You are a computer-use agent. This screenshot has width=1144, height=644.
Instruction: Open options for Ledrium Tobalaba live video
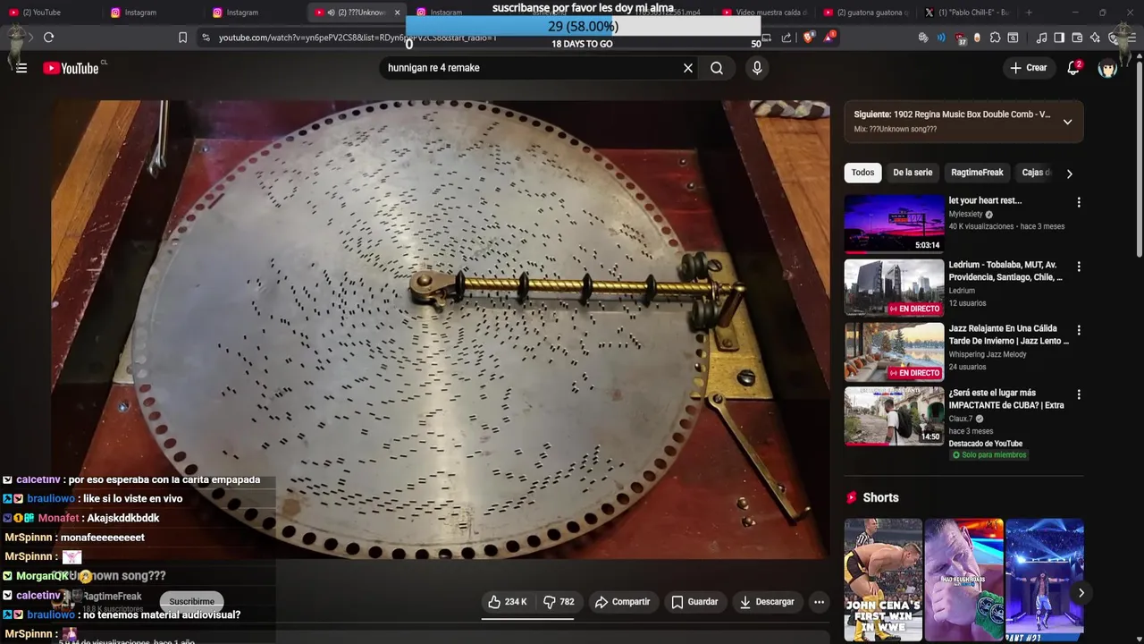[x=1079, y=267]
